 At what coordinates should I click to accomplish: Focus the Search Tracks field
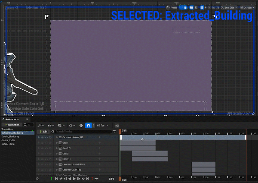pyautogui.click(x=81, y=132)
